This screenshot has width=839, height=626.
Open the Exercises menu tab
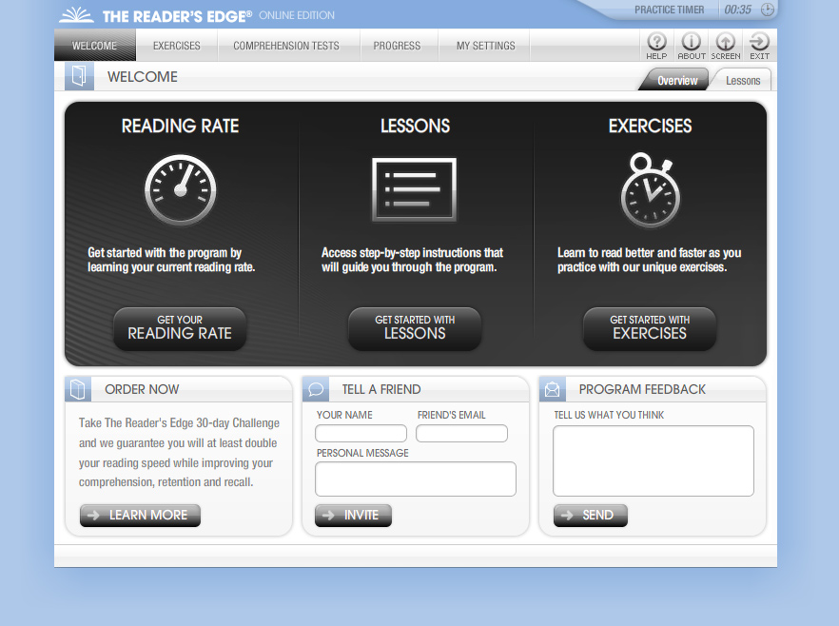tap(177, 46)
